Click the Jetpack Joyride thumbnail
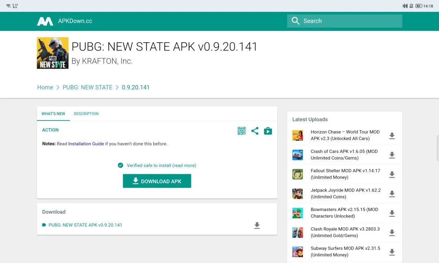The image size is (439, 263). click(298, 194)
